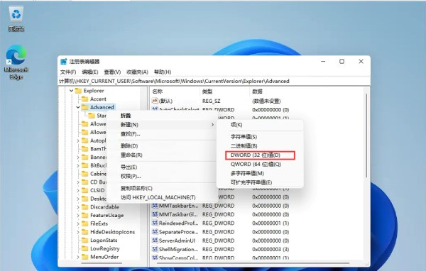Click the (默认) string value icon

click(155, 101)
